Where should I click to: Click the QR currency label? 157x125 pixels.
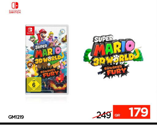tap(117, 115)
